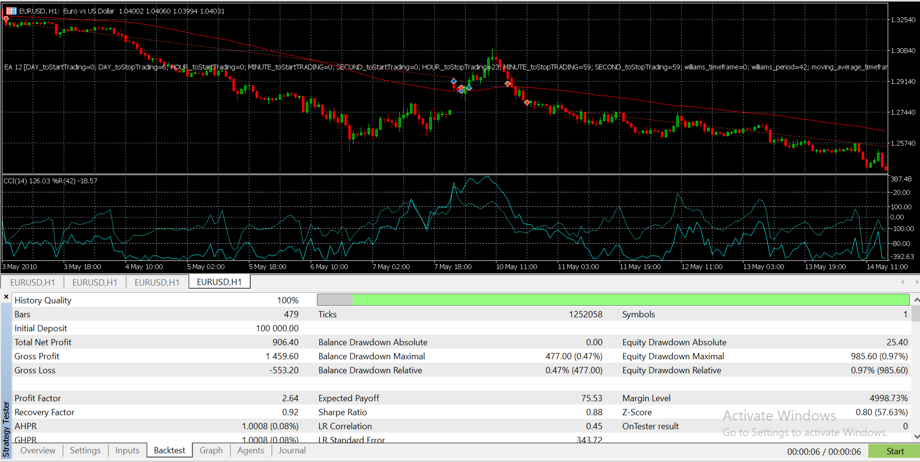This screenshot has width=920, height=462.
Task: Open the Agents tab
Action: (251, 450)
